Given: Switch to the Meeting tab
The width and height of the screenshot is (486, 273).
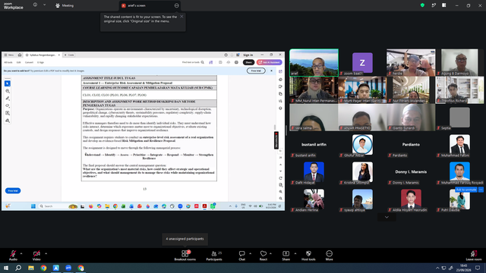Looking at the screenshot, I should (x=65, y=5).
